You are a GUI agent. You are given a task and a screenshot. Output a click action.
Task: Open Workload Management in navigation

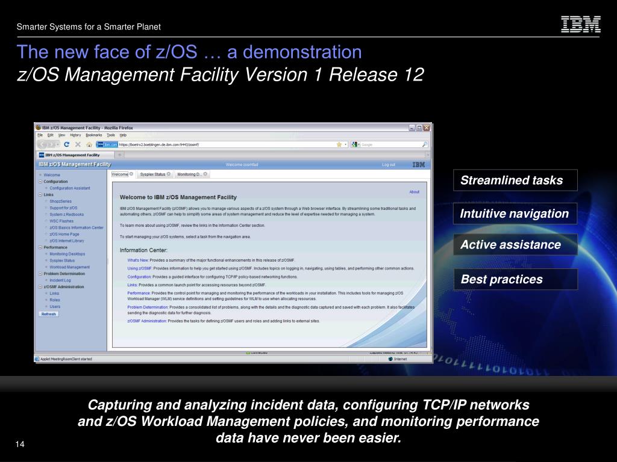point(70,267)
